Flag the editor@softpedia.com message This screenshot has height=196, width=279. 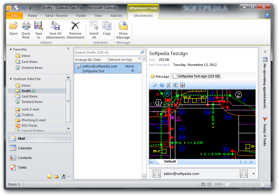tap(140, 68)
